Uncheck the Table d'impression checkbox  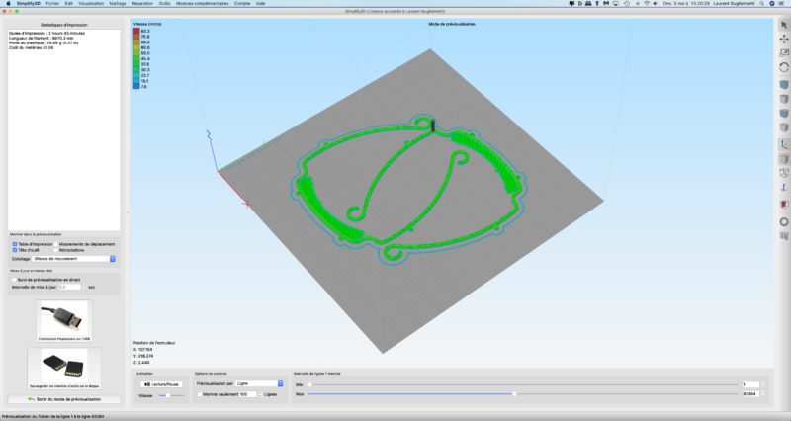[x=15, y=243]
